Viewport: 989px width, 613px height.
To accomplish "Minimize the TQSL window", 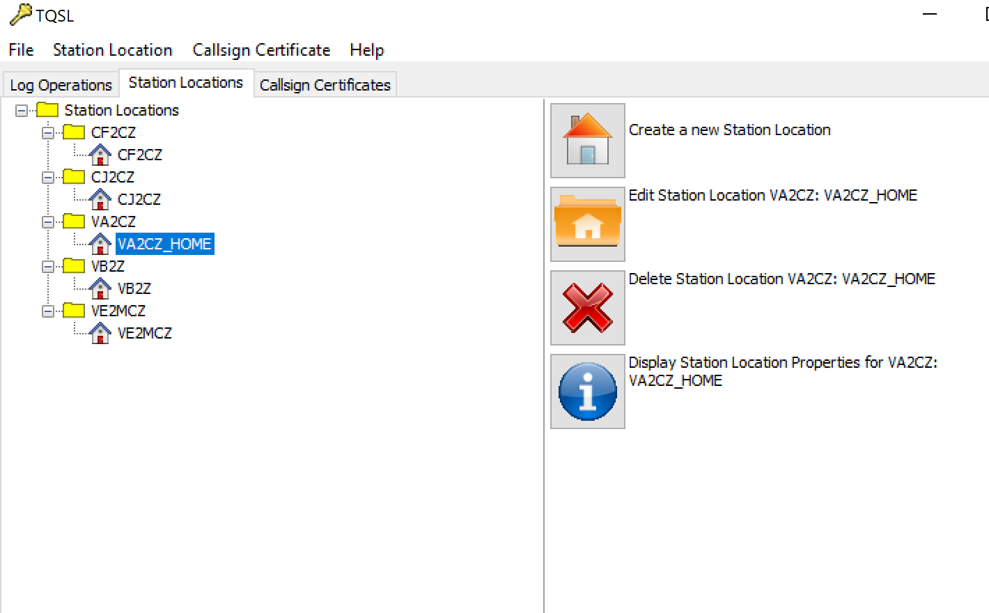I will click(x=930, y=14).
